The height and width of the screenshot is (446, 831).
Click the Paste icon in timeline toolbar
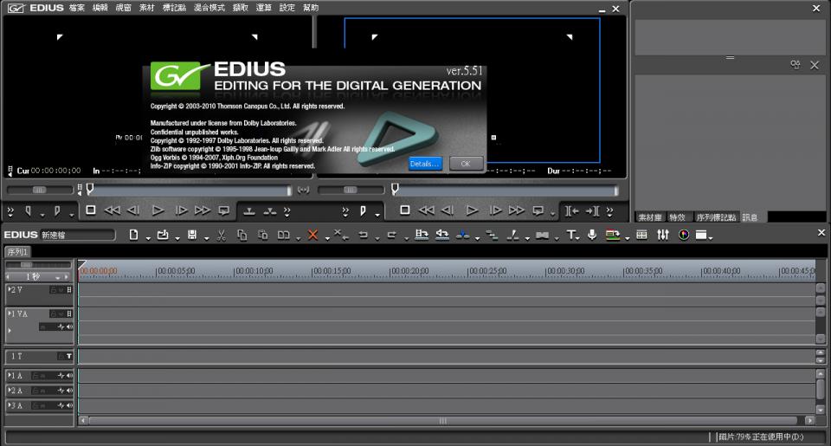pos(262,235)
